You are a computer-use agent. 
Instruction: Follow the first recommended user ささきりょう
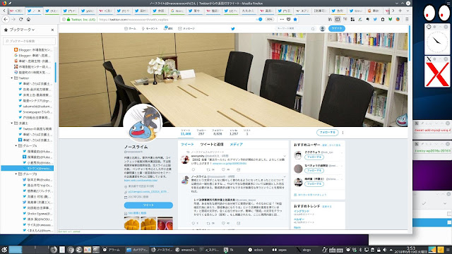[314, 157]
